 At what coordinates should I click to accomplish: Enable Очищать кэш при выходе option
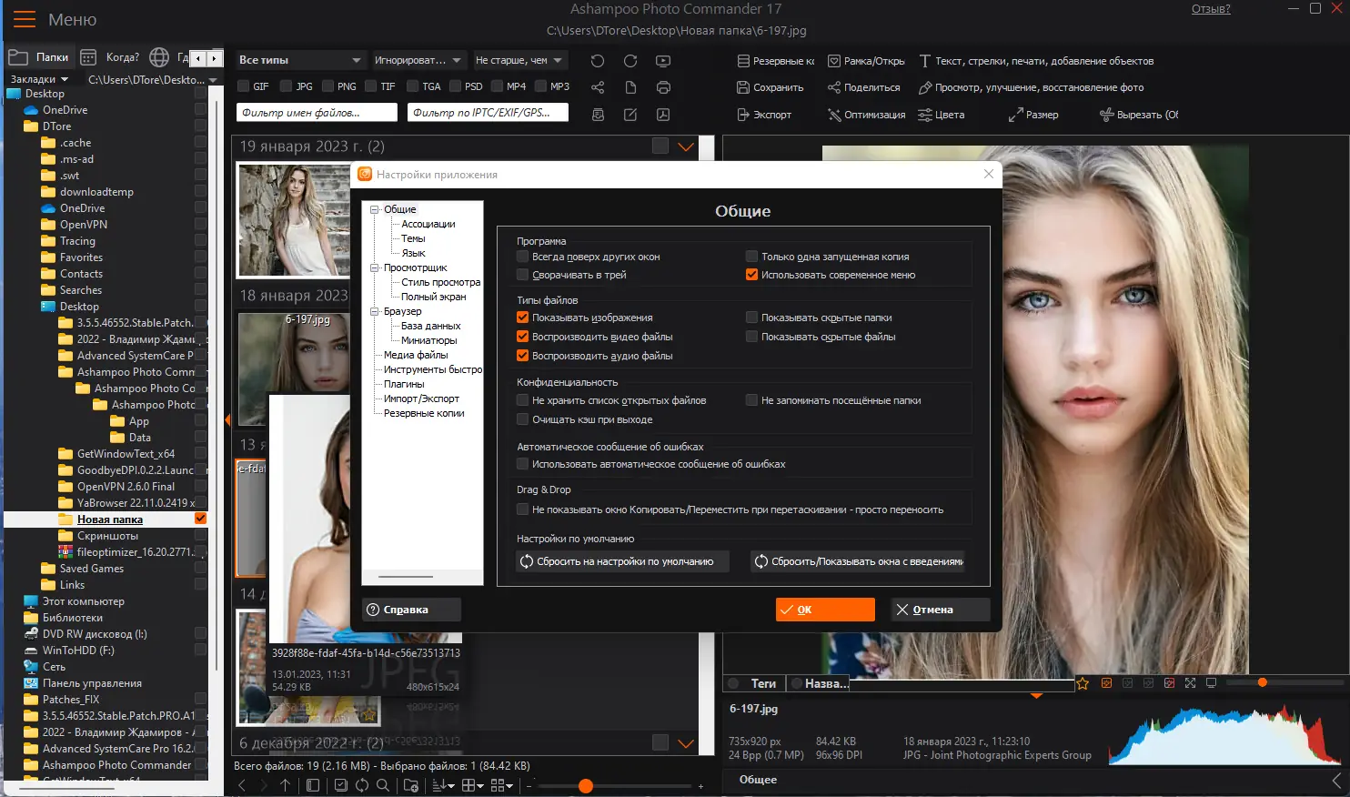coord(523,419)
